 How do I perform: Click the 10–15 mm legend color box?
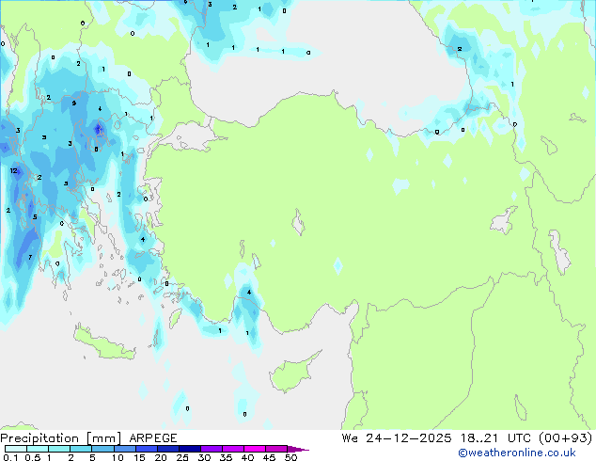coord(125,449)
